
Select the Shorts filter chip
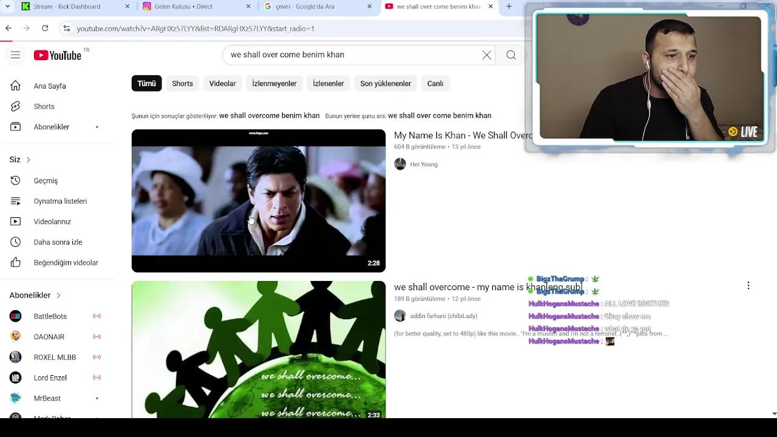coord(182,84)
